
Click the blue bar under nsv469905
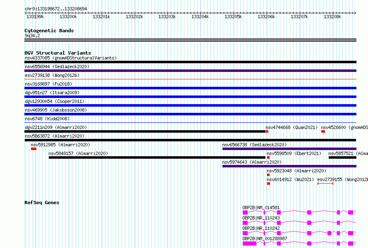click(x=190, y=114)
